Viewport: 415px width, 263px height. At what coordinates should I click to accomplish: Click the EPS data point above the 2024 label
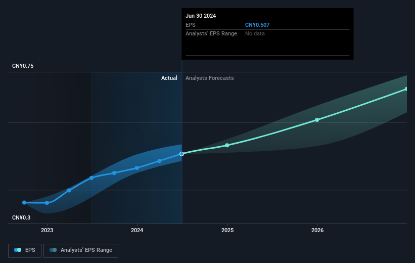pyautogui.click(x=137, y=168)
